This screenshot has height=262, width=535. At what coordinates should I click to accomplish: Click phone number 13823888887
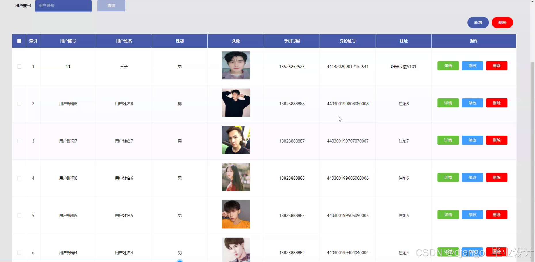coord(292,141)
